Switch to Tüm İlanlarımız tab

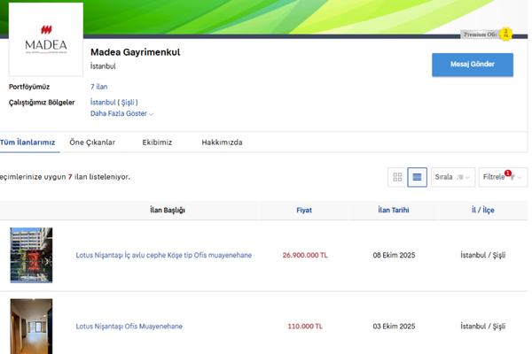pyautogui.click(x=27, y=142)
